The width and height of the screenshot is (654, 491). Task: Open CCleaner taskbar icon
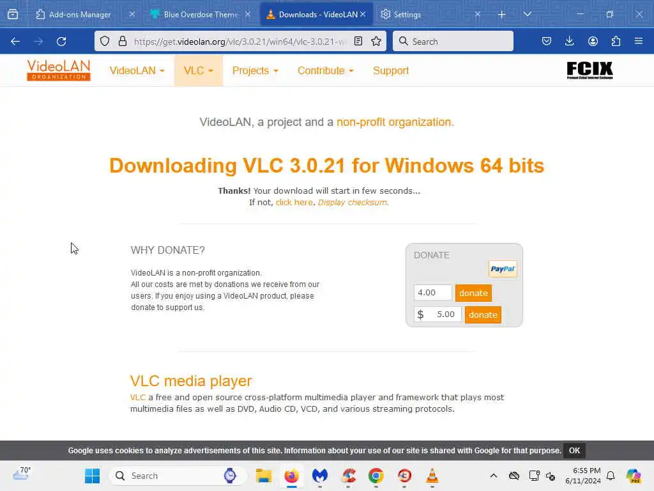point(348,476)
